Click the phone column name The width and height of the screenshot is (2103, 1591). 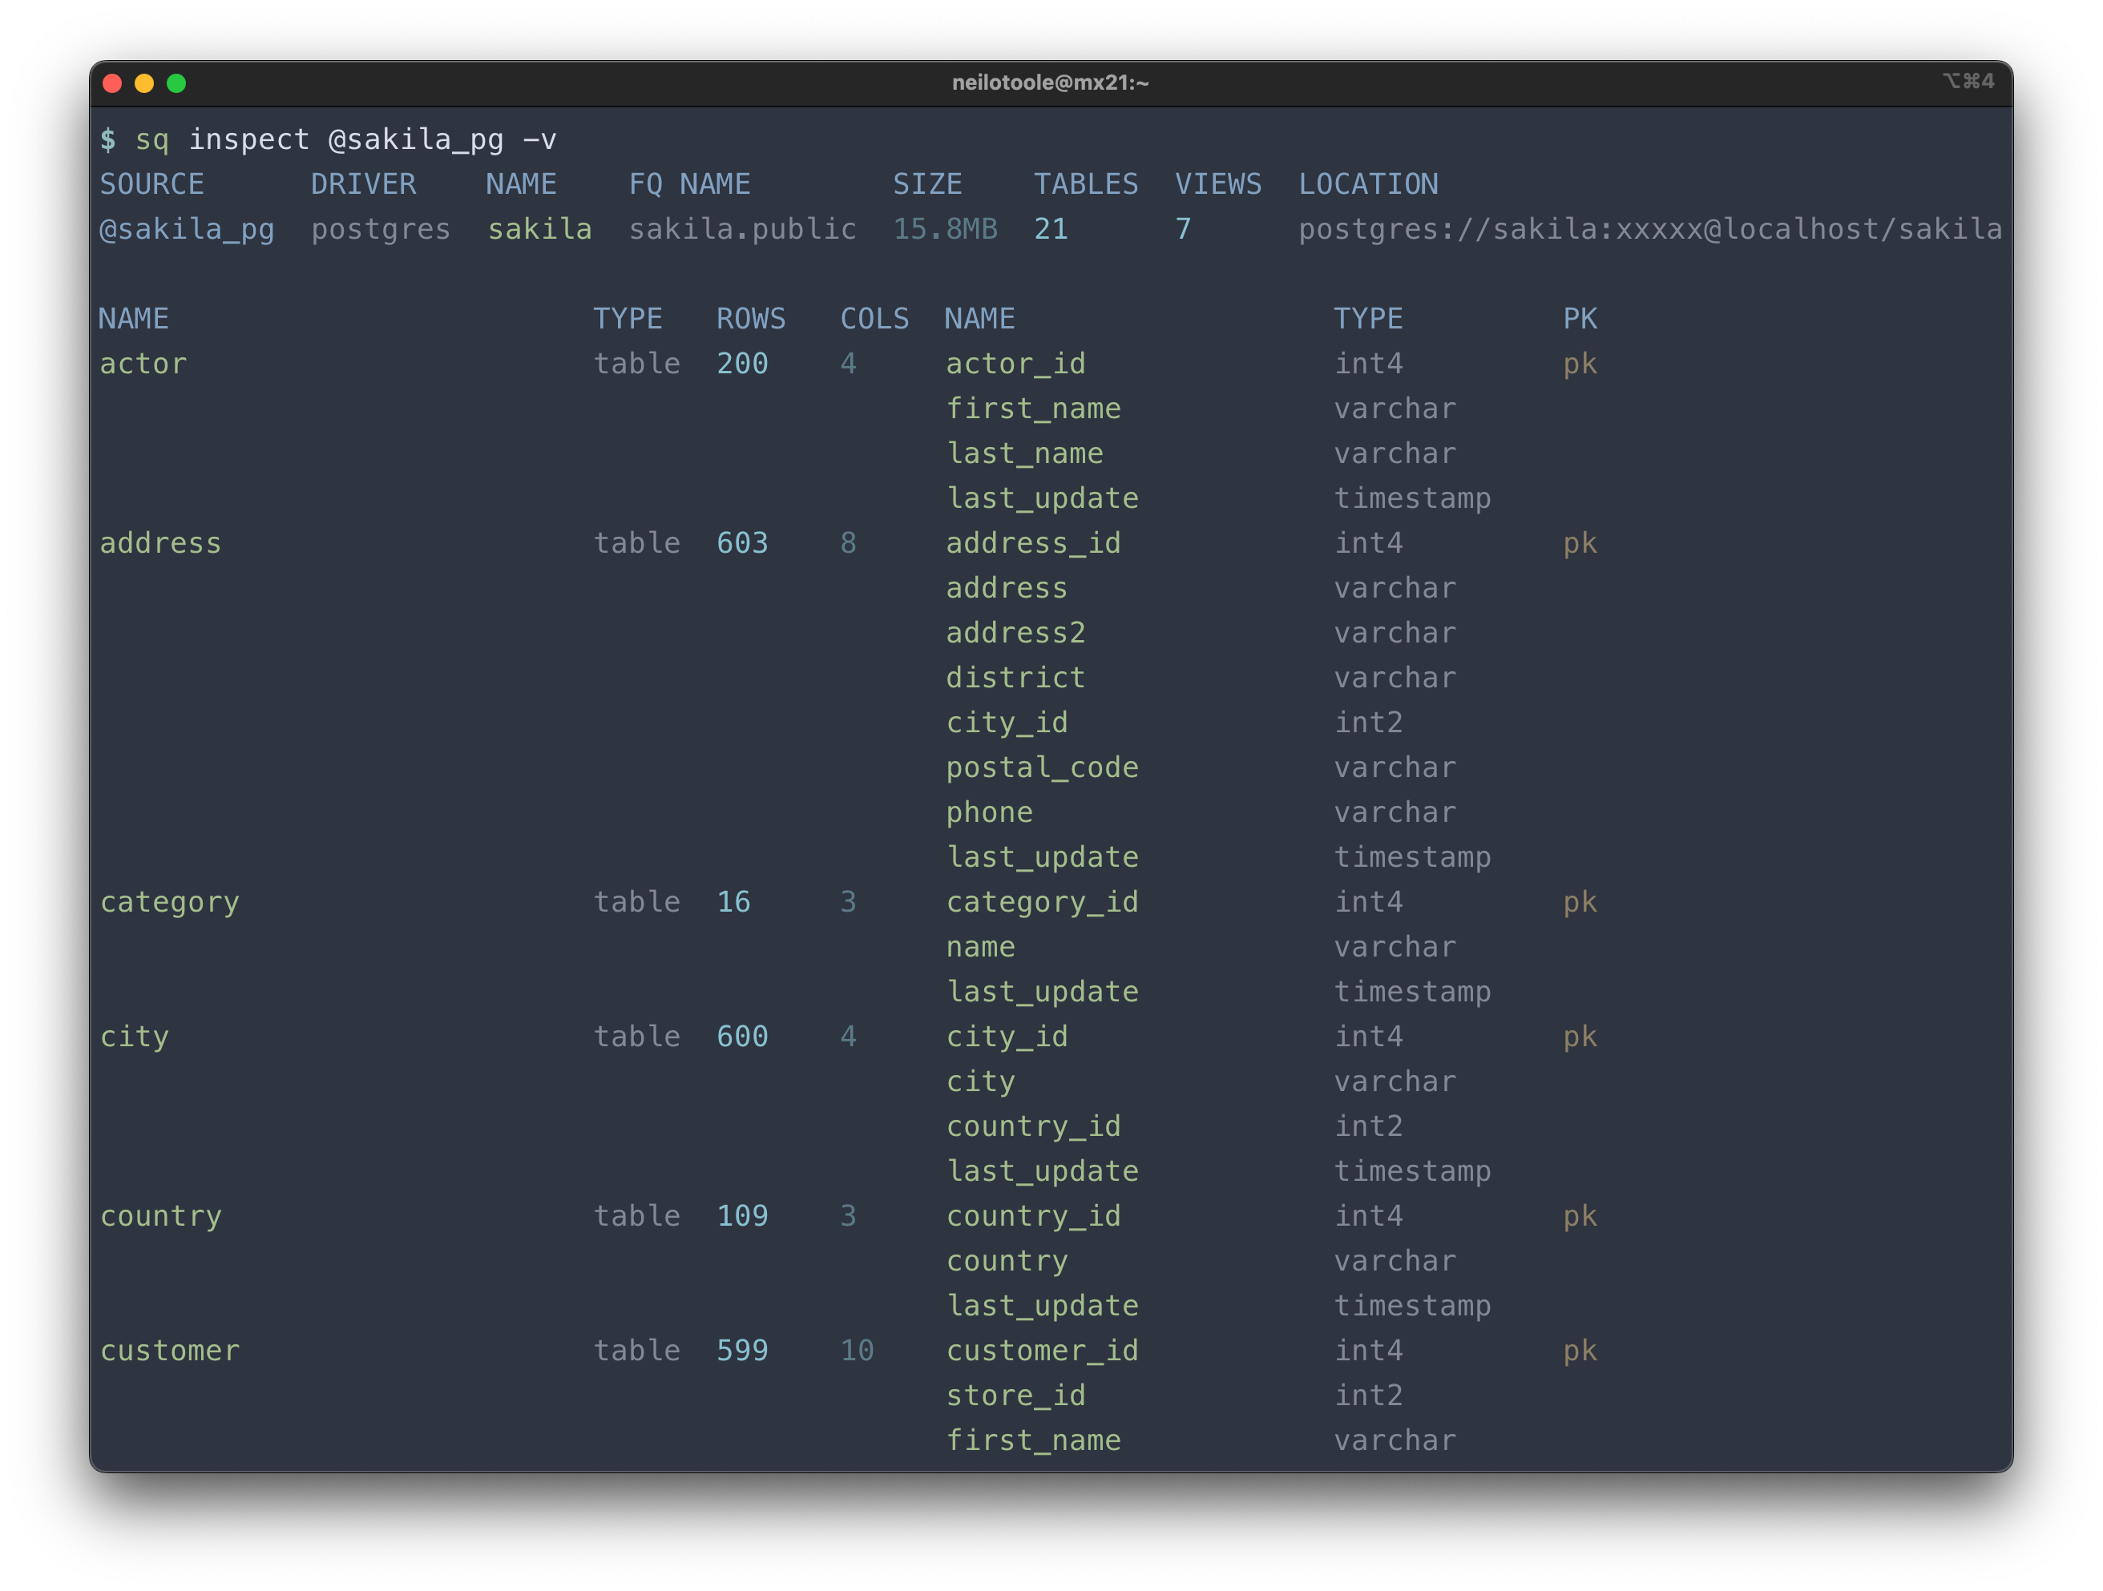click(989, 814)
